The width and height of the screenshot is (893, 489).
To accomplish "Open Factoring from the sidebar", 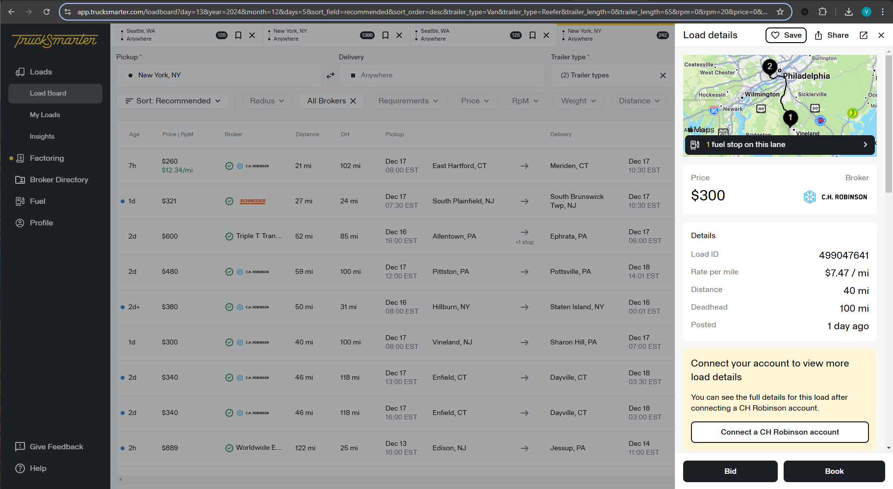I will click(47, 158).
